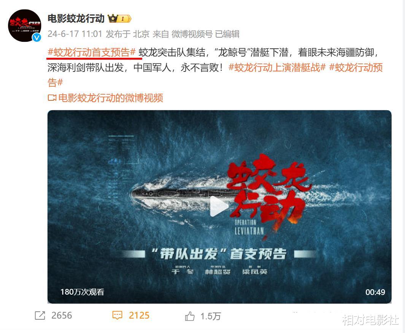Like the post with thumbs-up icon
The width and height of the screenshot is (405, 333).
[x=190, y=316]
